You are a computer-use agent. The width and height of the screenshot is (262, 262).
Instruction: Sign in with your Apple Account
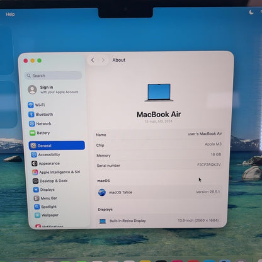tap(54, 89)
